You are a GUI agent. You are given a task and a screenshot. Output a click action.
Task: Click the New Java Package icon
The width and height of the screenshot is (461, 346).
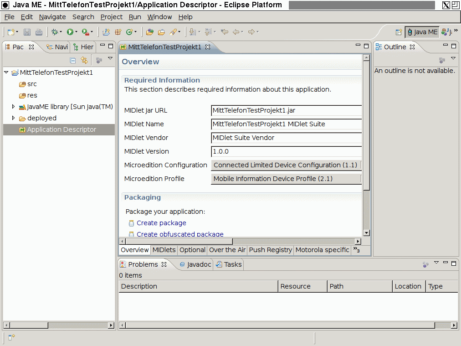point(118,32)
